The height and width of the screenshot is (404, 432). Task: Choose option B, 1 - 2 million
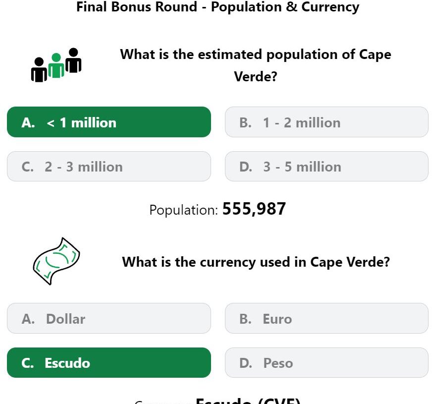click(326, 122)
